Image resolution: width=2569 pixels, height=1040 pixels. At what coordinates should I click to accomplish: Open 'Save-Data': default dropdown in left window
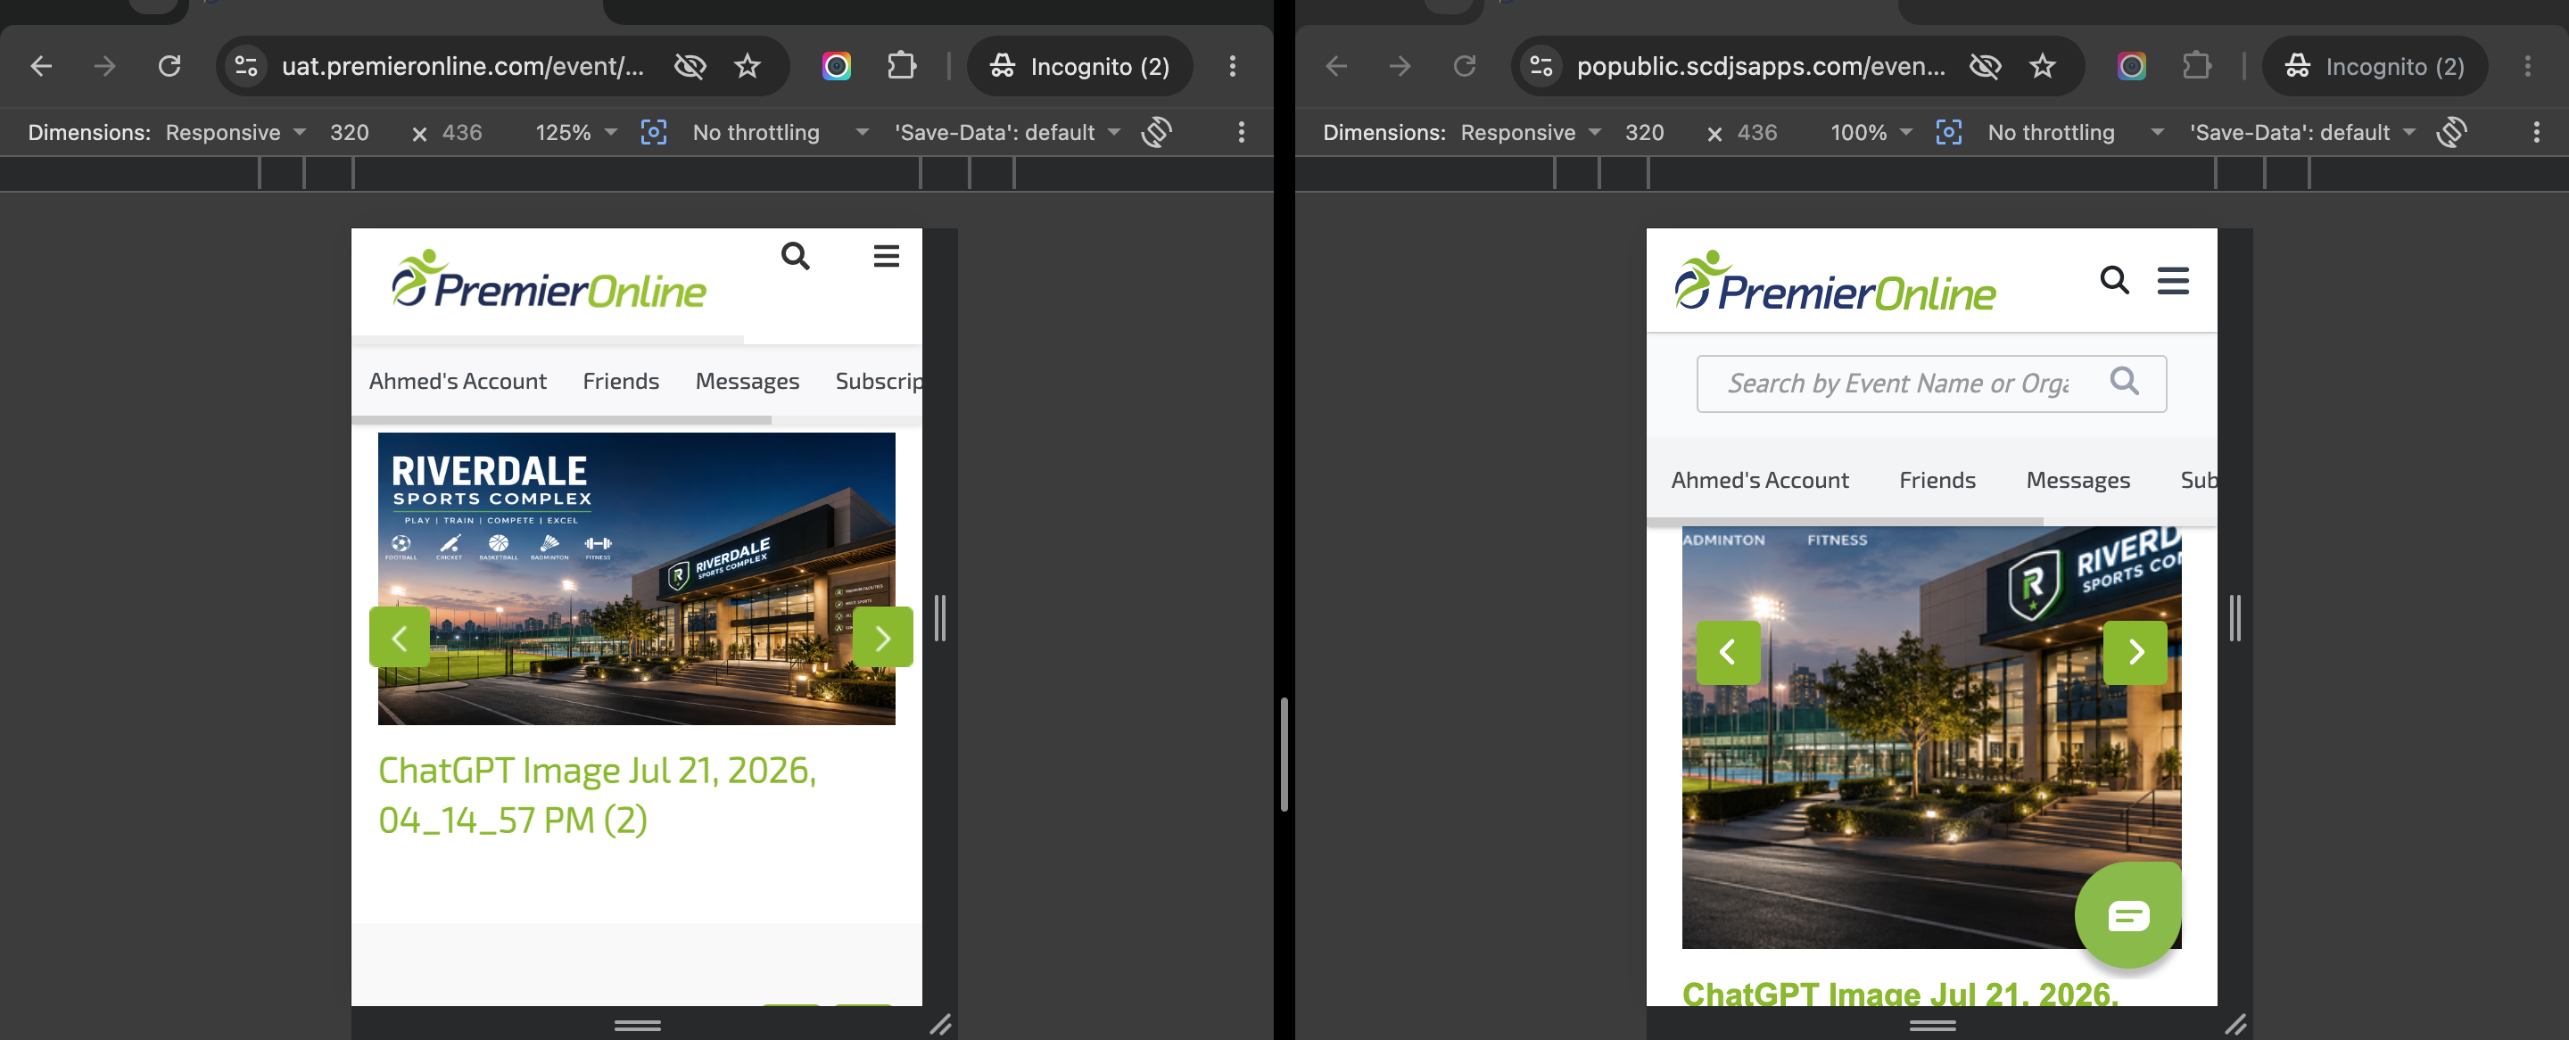[1007, 133]
